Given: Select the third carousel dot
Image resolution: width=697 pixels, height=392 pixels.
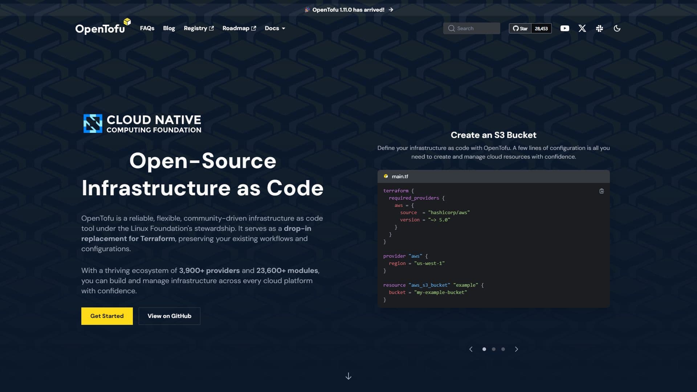Looking at the screenshot, I should point(503,349).
